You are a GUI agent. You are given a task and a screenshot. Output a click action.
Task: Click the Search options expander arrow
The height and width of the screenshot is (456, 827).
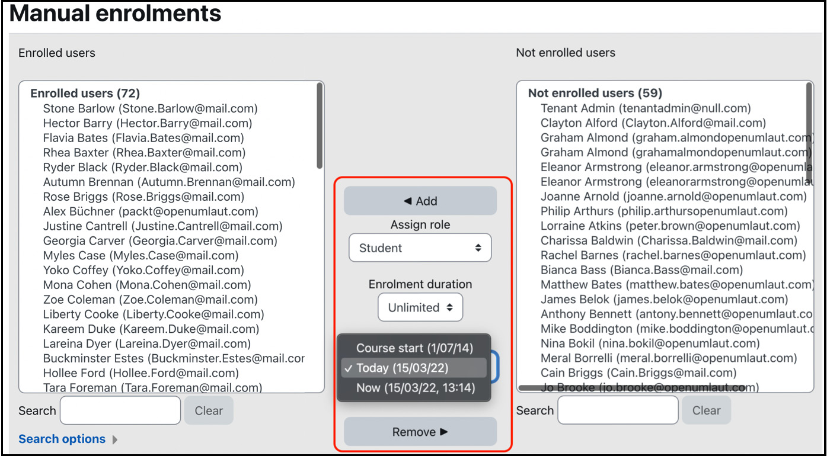[x=114, y=439]
